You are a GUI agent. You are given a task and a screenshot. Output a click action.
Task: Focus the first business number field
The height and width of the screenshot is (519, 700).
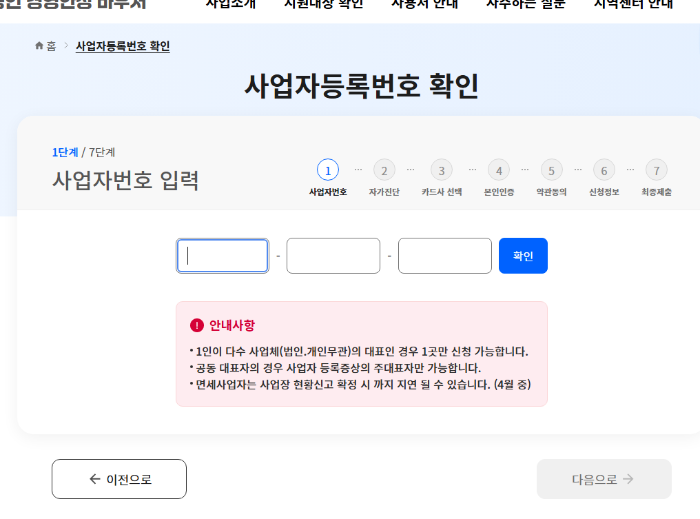[x=223, y=256]
